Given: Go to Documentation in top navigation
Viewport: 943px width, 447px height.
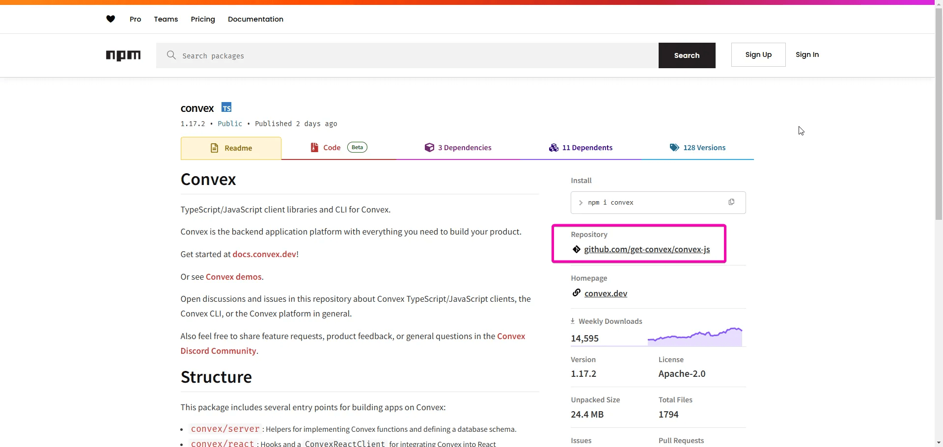Looking at the screenshot, I should point(255,19).
